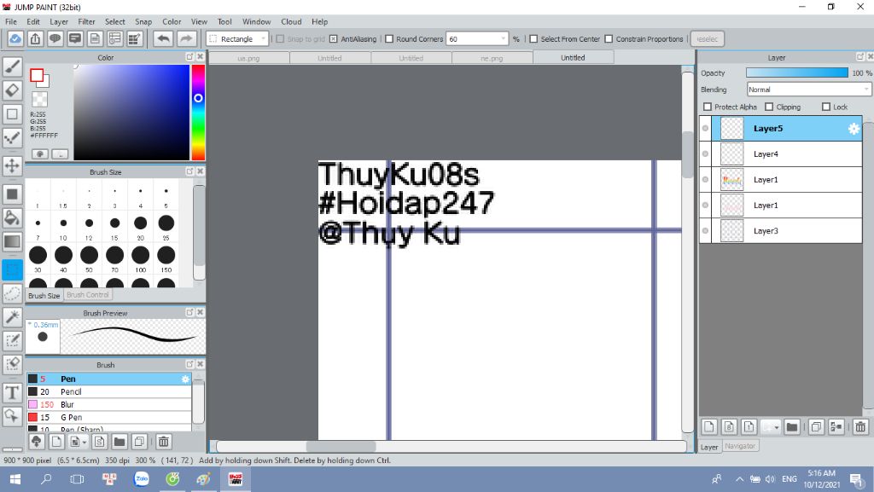The width and height of the screenshot is (874, 492).
Task: Switch to the ua.png document tab
Action: (x=248, y=58)
